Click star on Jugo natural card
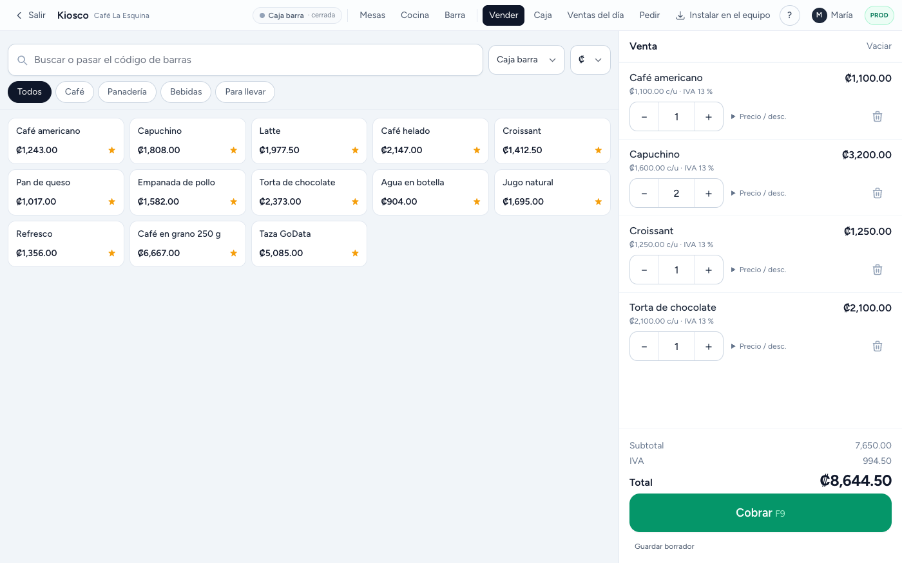Viewport: 902px width, 563px height. point(599,201)
